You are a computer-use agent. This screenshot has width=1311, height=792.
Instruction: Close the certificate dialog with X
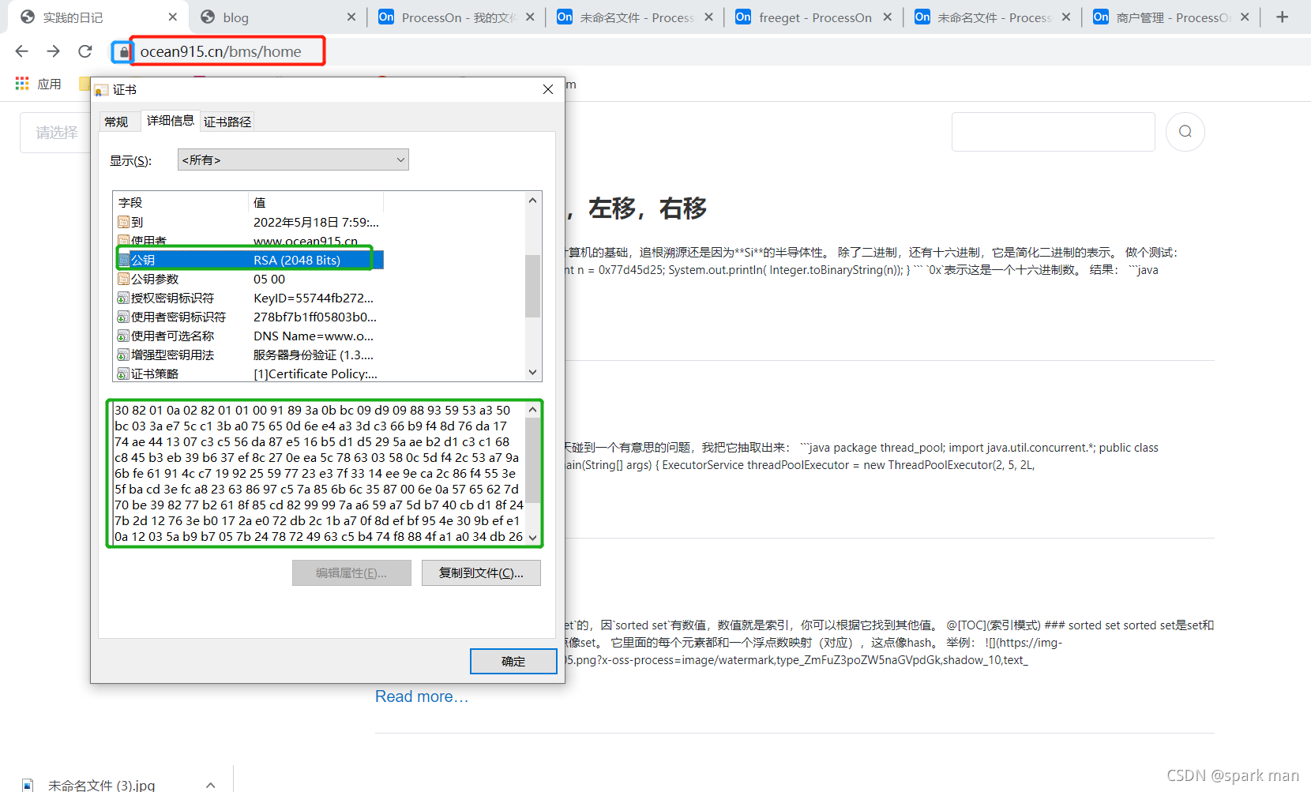click(547, 89)
